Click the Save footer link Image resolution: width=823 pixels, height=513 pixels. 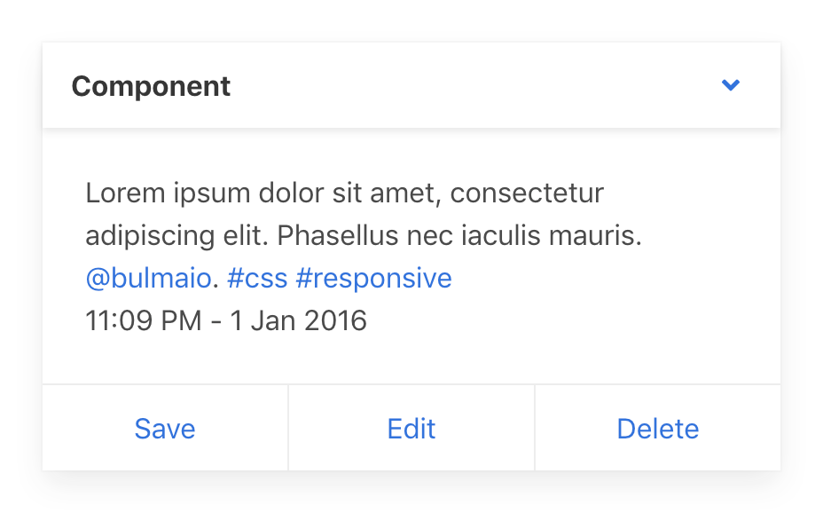(165, 429)
